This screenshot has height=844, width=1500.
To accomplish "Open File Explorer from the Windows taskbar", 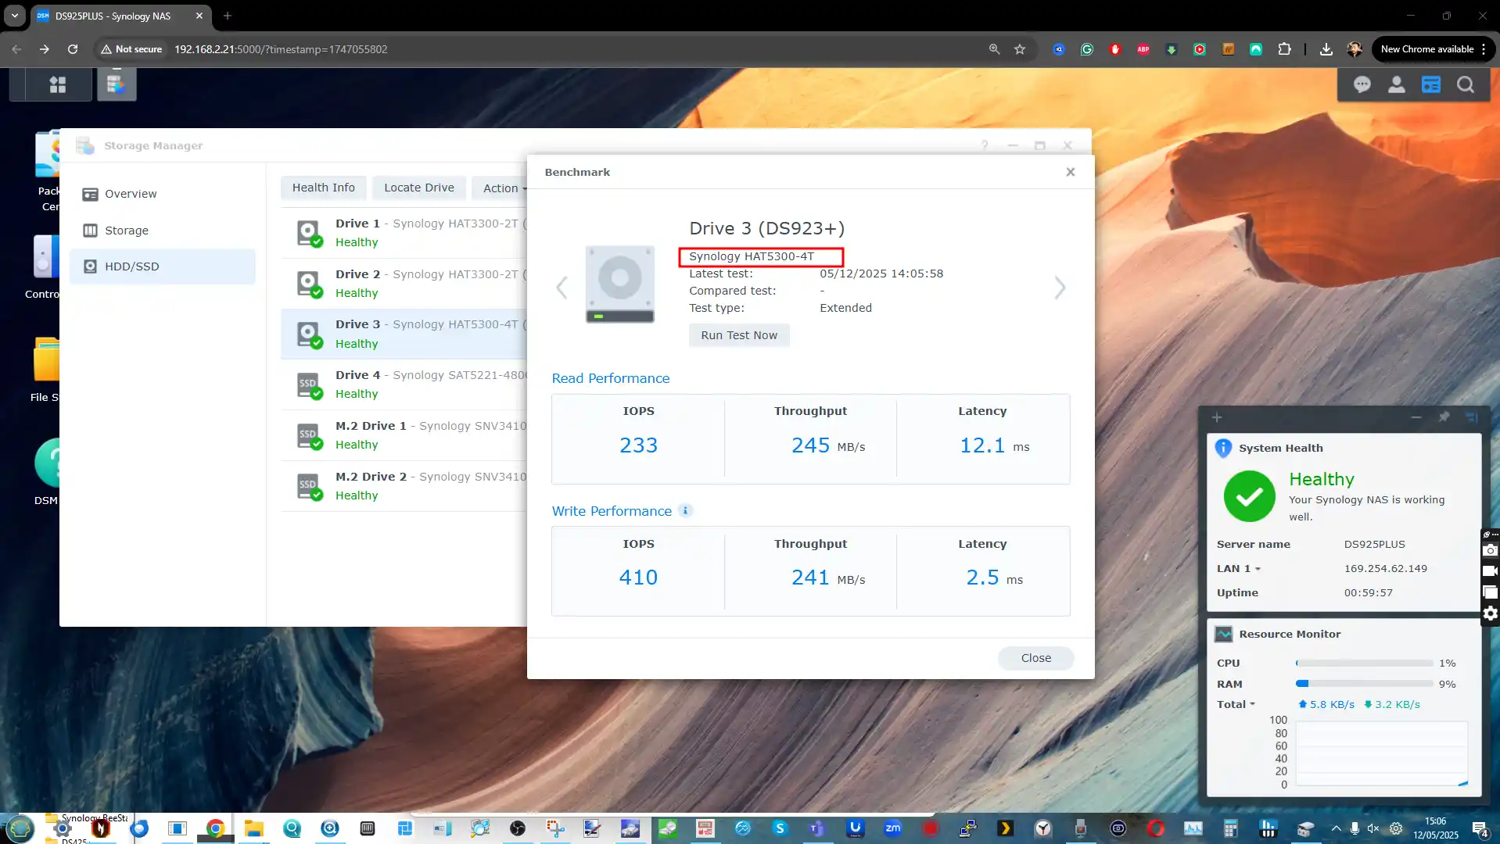I will pos(253,828).
